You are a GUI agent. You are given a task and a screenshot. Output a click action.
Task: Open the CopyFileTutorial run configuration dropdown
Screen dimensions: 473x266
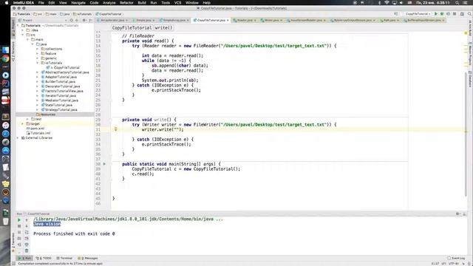click(x=417, y=14)
